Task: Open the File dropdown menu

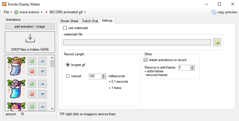Action: coord(8,12)
